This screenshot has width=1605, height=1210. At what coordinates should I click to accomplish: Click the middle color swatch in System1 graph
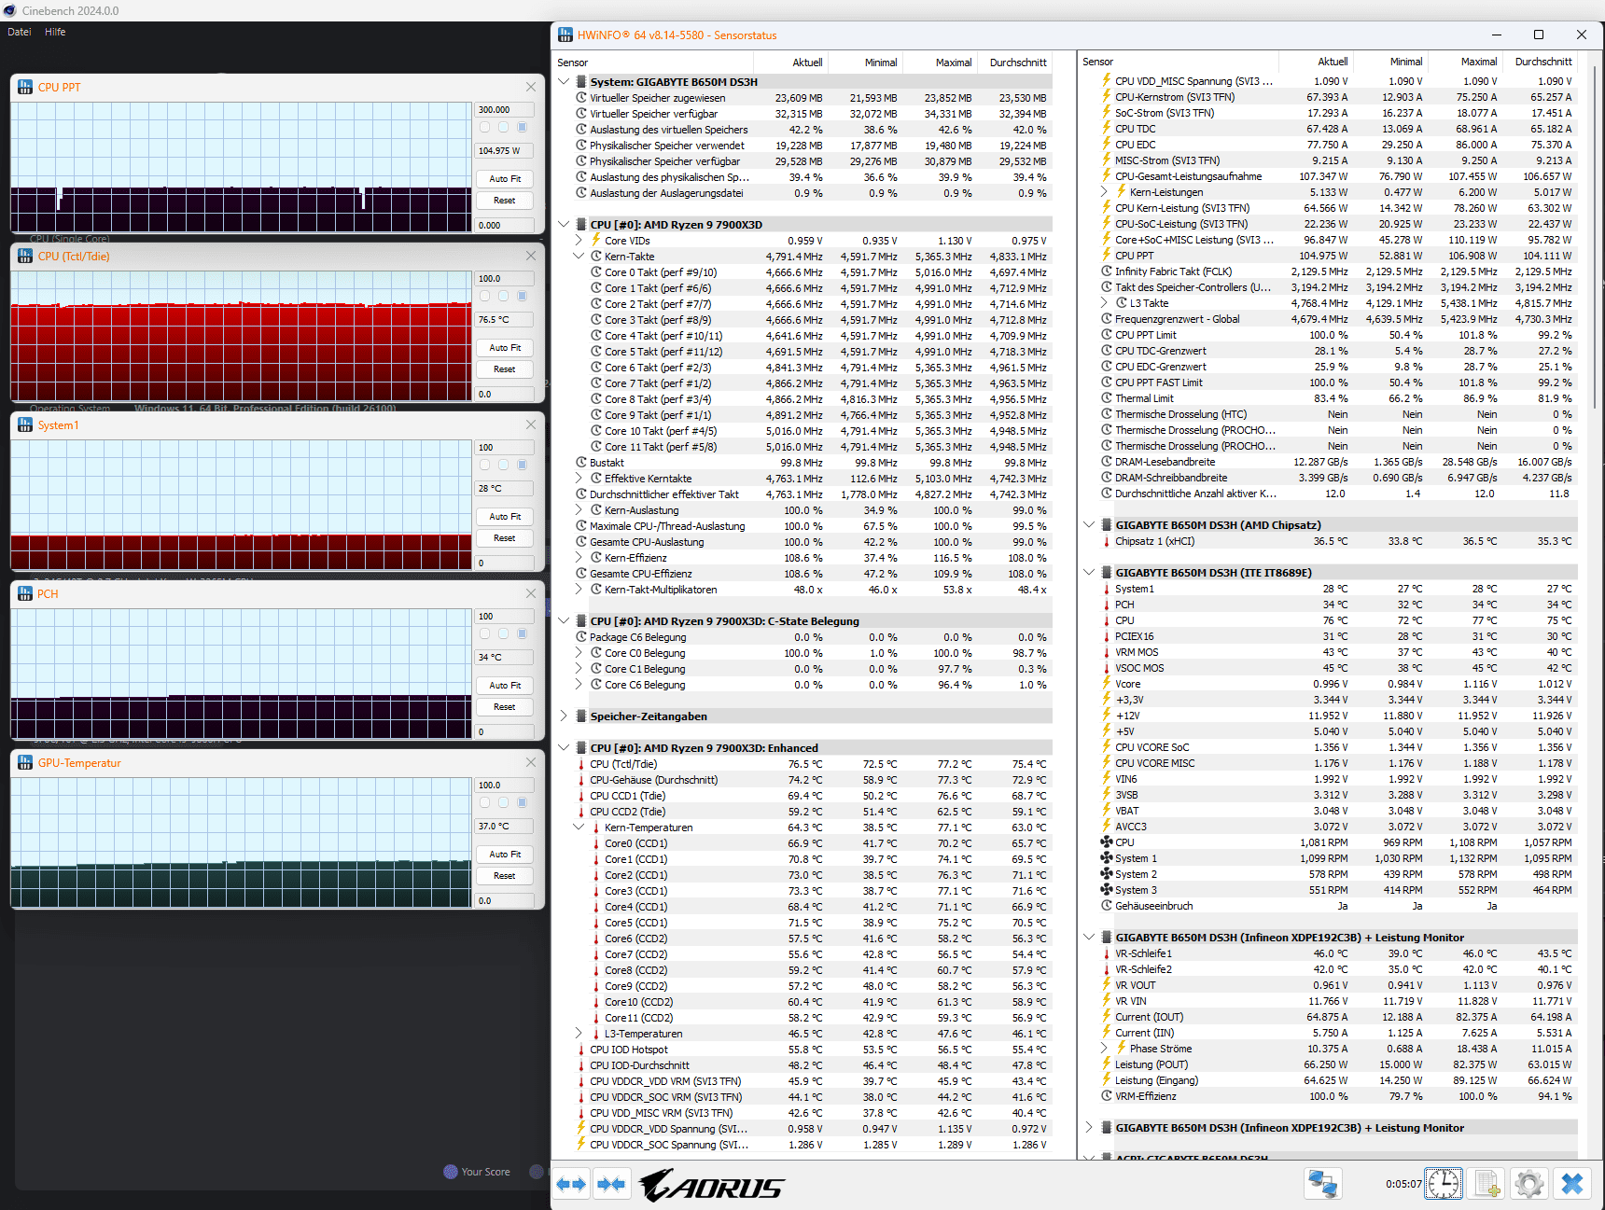click(x=503, y=465)
